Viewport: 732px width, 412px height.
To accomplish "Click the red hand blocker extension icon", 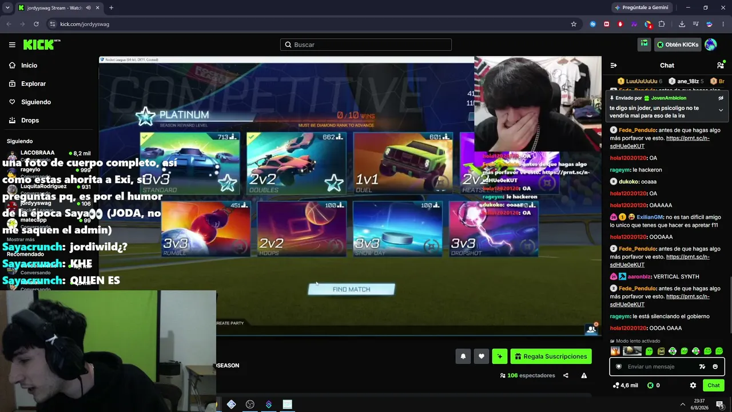I will point(620,24).
